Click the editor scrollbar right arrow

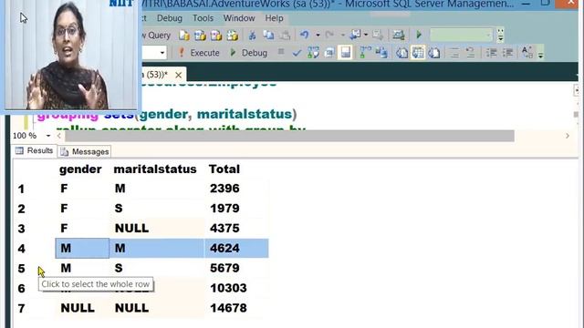pos(568,136)
